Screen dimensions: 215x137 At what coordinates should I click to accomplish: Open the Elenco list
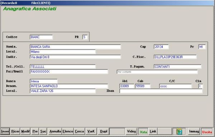point(68,131)
